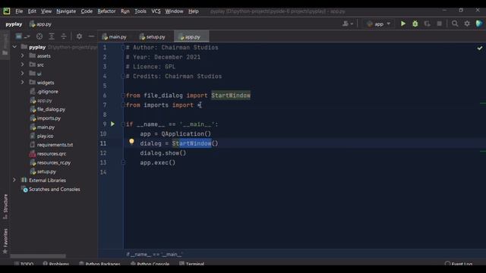Open project panel options gear
This screenshot has width=486, height=273.
point(79,36)
